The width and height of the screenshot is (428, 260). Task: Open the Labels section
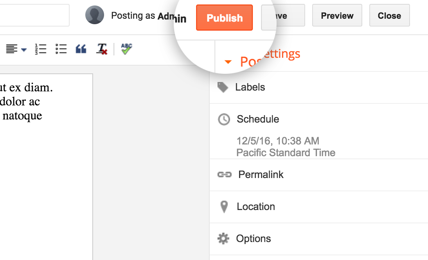[x=319, y=87]
